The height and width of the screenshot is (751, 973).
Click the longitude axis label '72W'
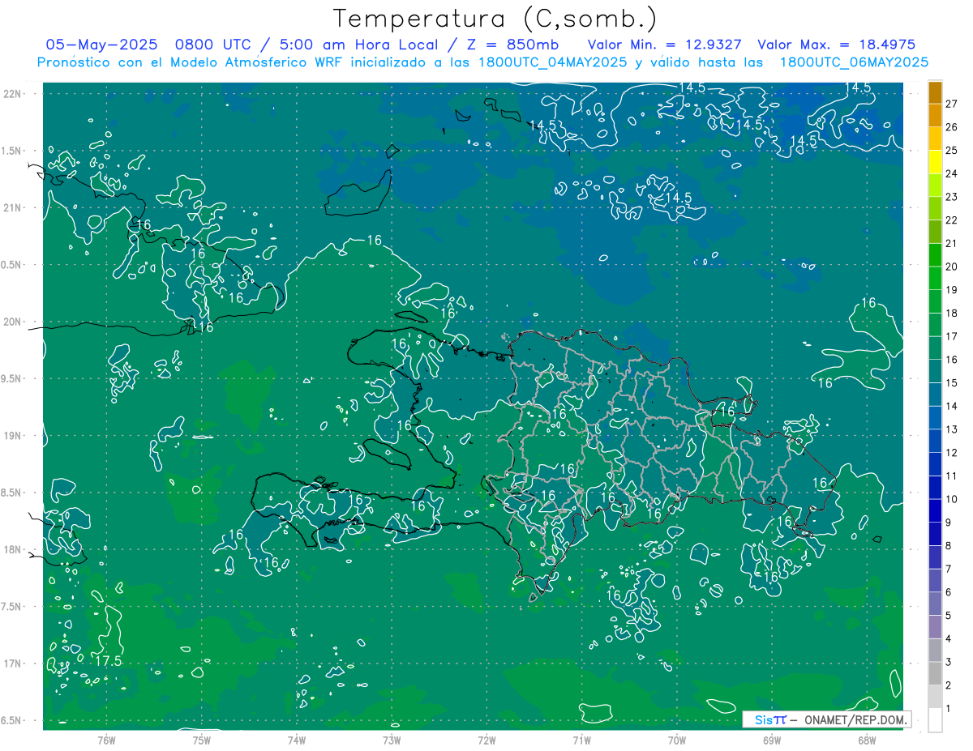pyautogui.click(x=486, y=740)
